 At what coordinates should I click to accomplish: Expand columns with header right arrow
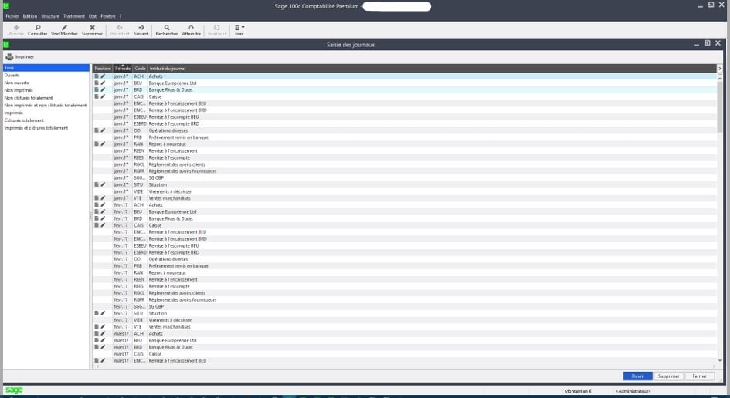(x=720, y=69)
